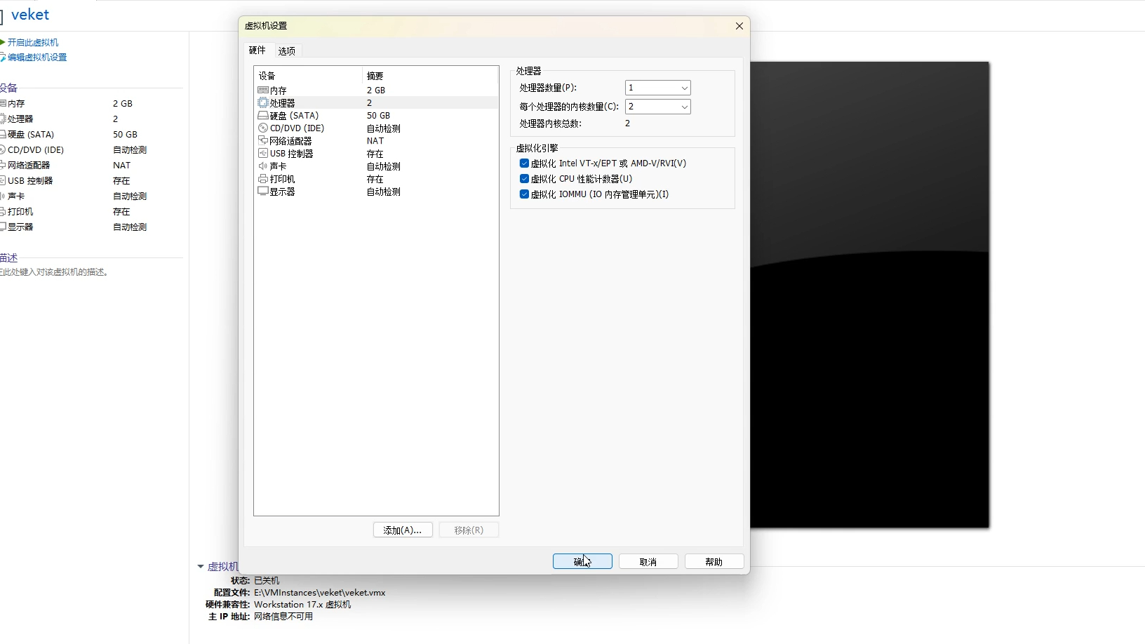Image resolution: width=1145 pixels, height=644 pixels.
Task: Switch to the 选项 tab
Action: tap(287, 51)
